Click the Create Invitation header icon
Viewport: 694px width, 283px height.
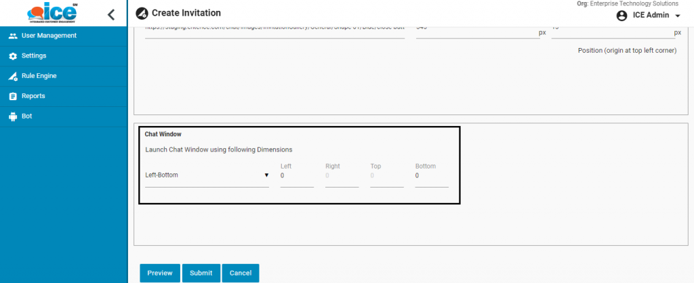[x=142, y=13]
